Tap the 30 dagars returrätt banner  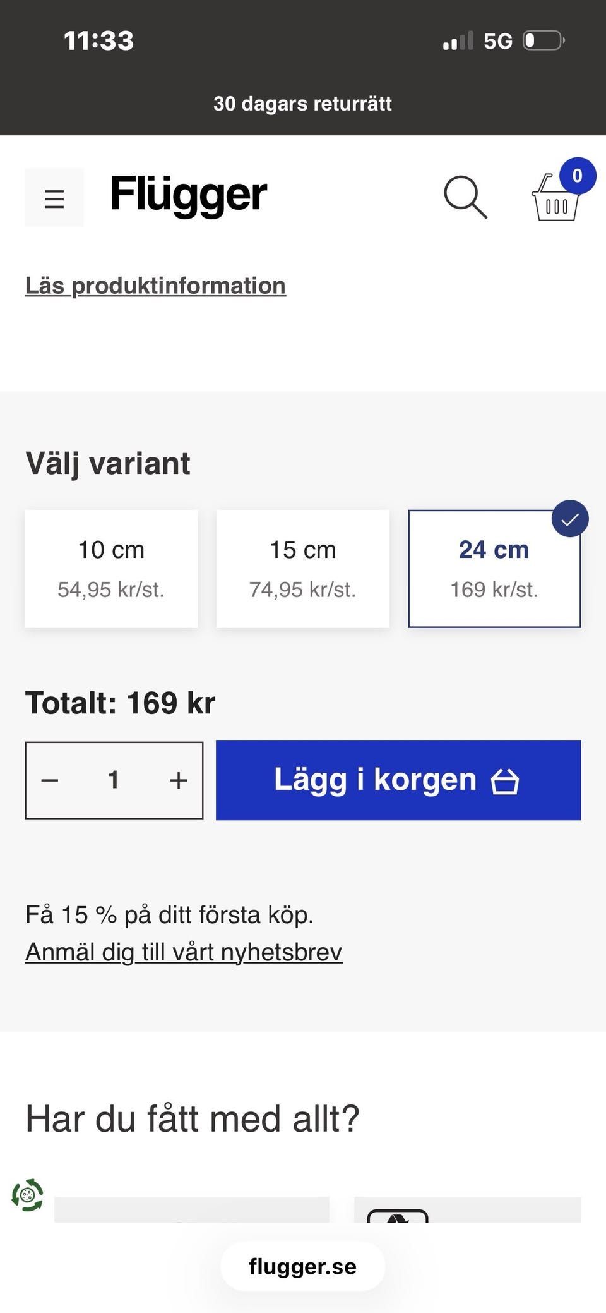pos(303,104)
